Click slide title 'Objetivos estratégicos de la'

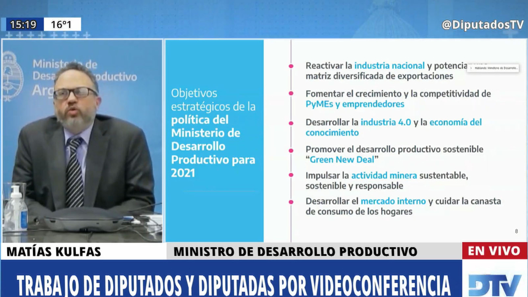pos(213,100)
